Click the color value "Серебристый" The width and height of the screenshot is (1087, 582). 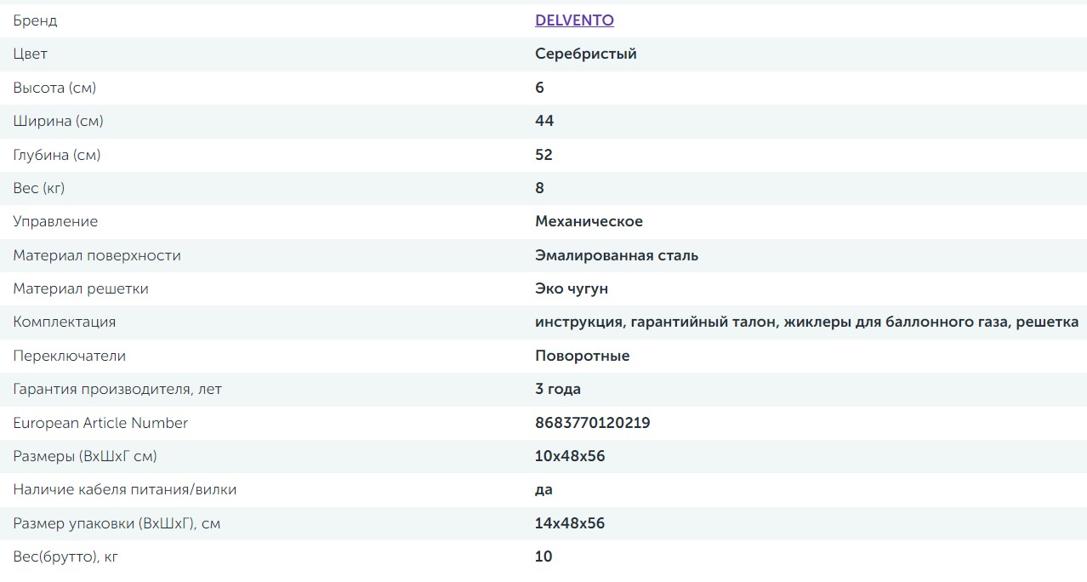point(585,54)
